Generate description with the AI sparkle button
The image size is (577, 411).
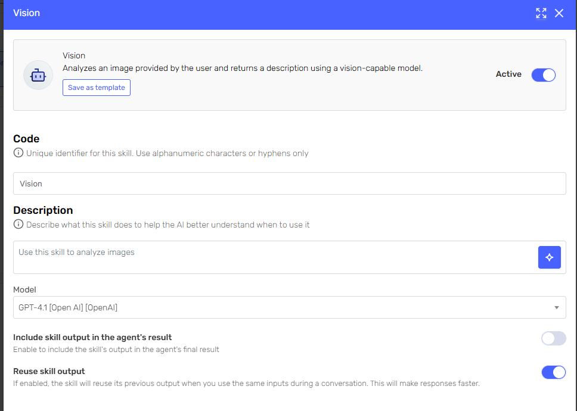(x=549, y=257)
